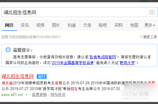Open camera image search icon
This screenshot has height=104, width=158.
coord(152,12)
